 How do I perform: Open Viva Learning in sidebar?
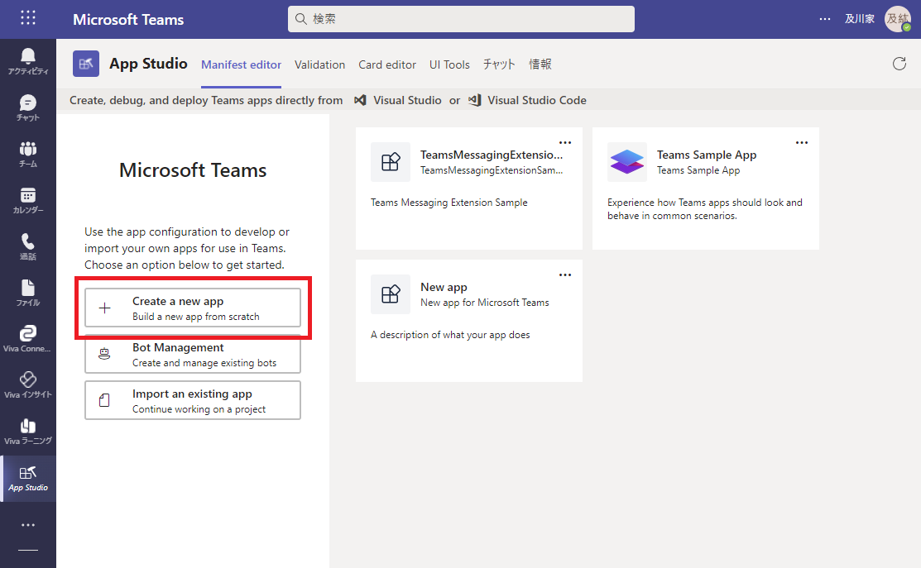coord(27,432)
